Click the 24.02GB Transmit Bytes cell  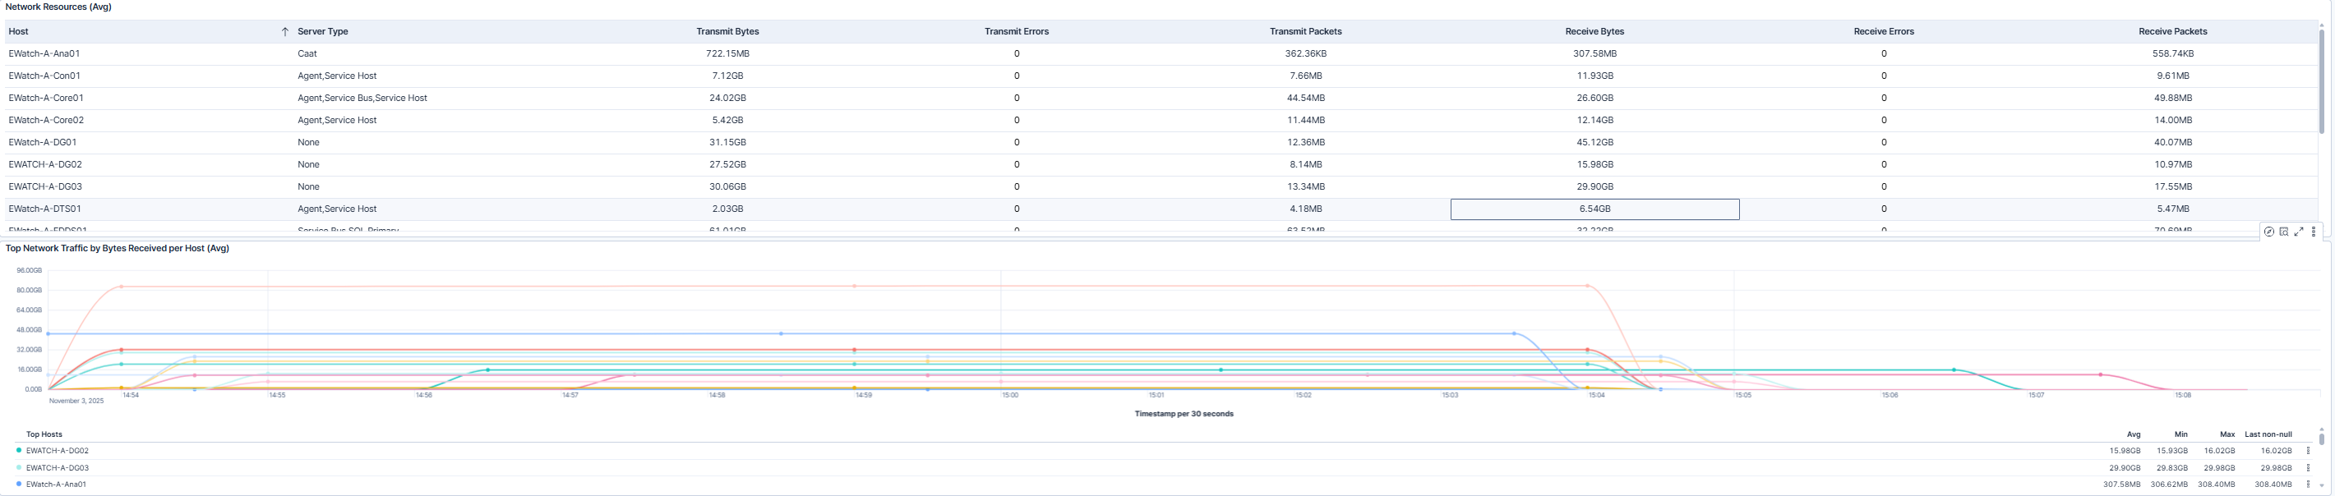coord(727,98)
